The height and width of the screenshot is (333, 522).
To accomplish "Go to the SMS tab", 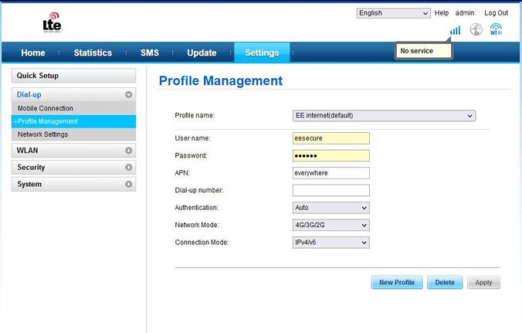I will pyautogui.click(x=150, y=53).
